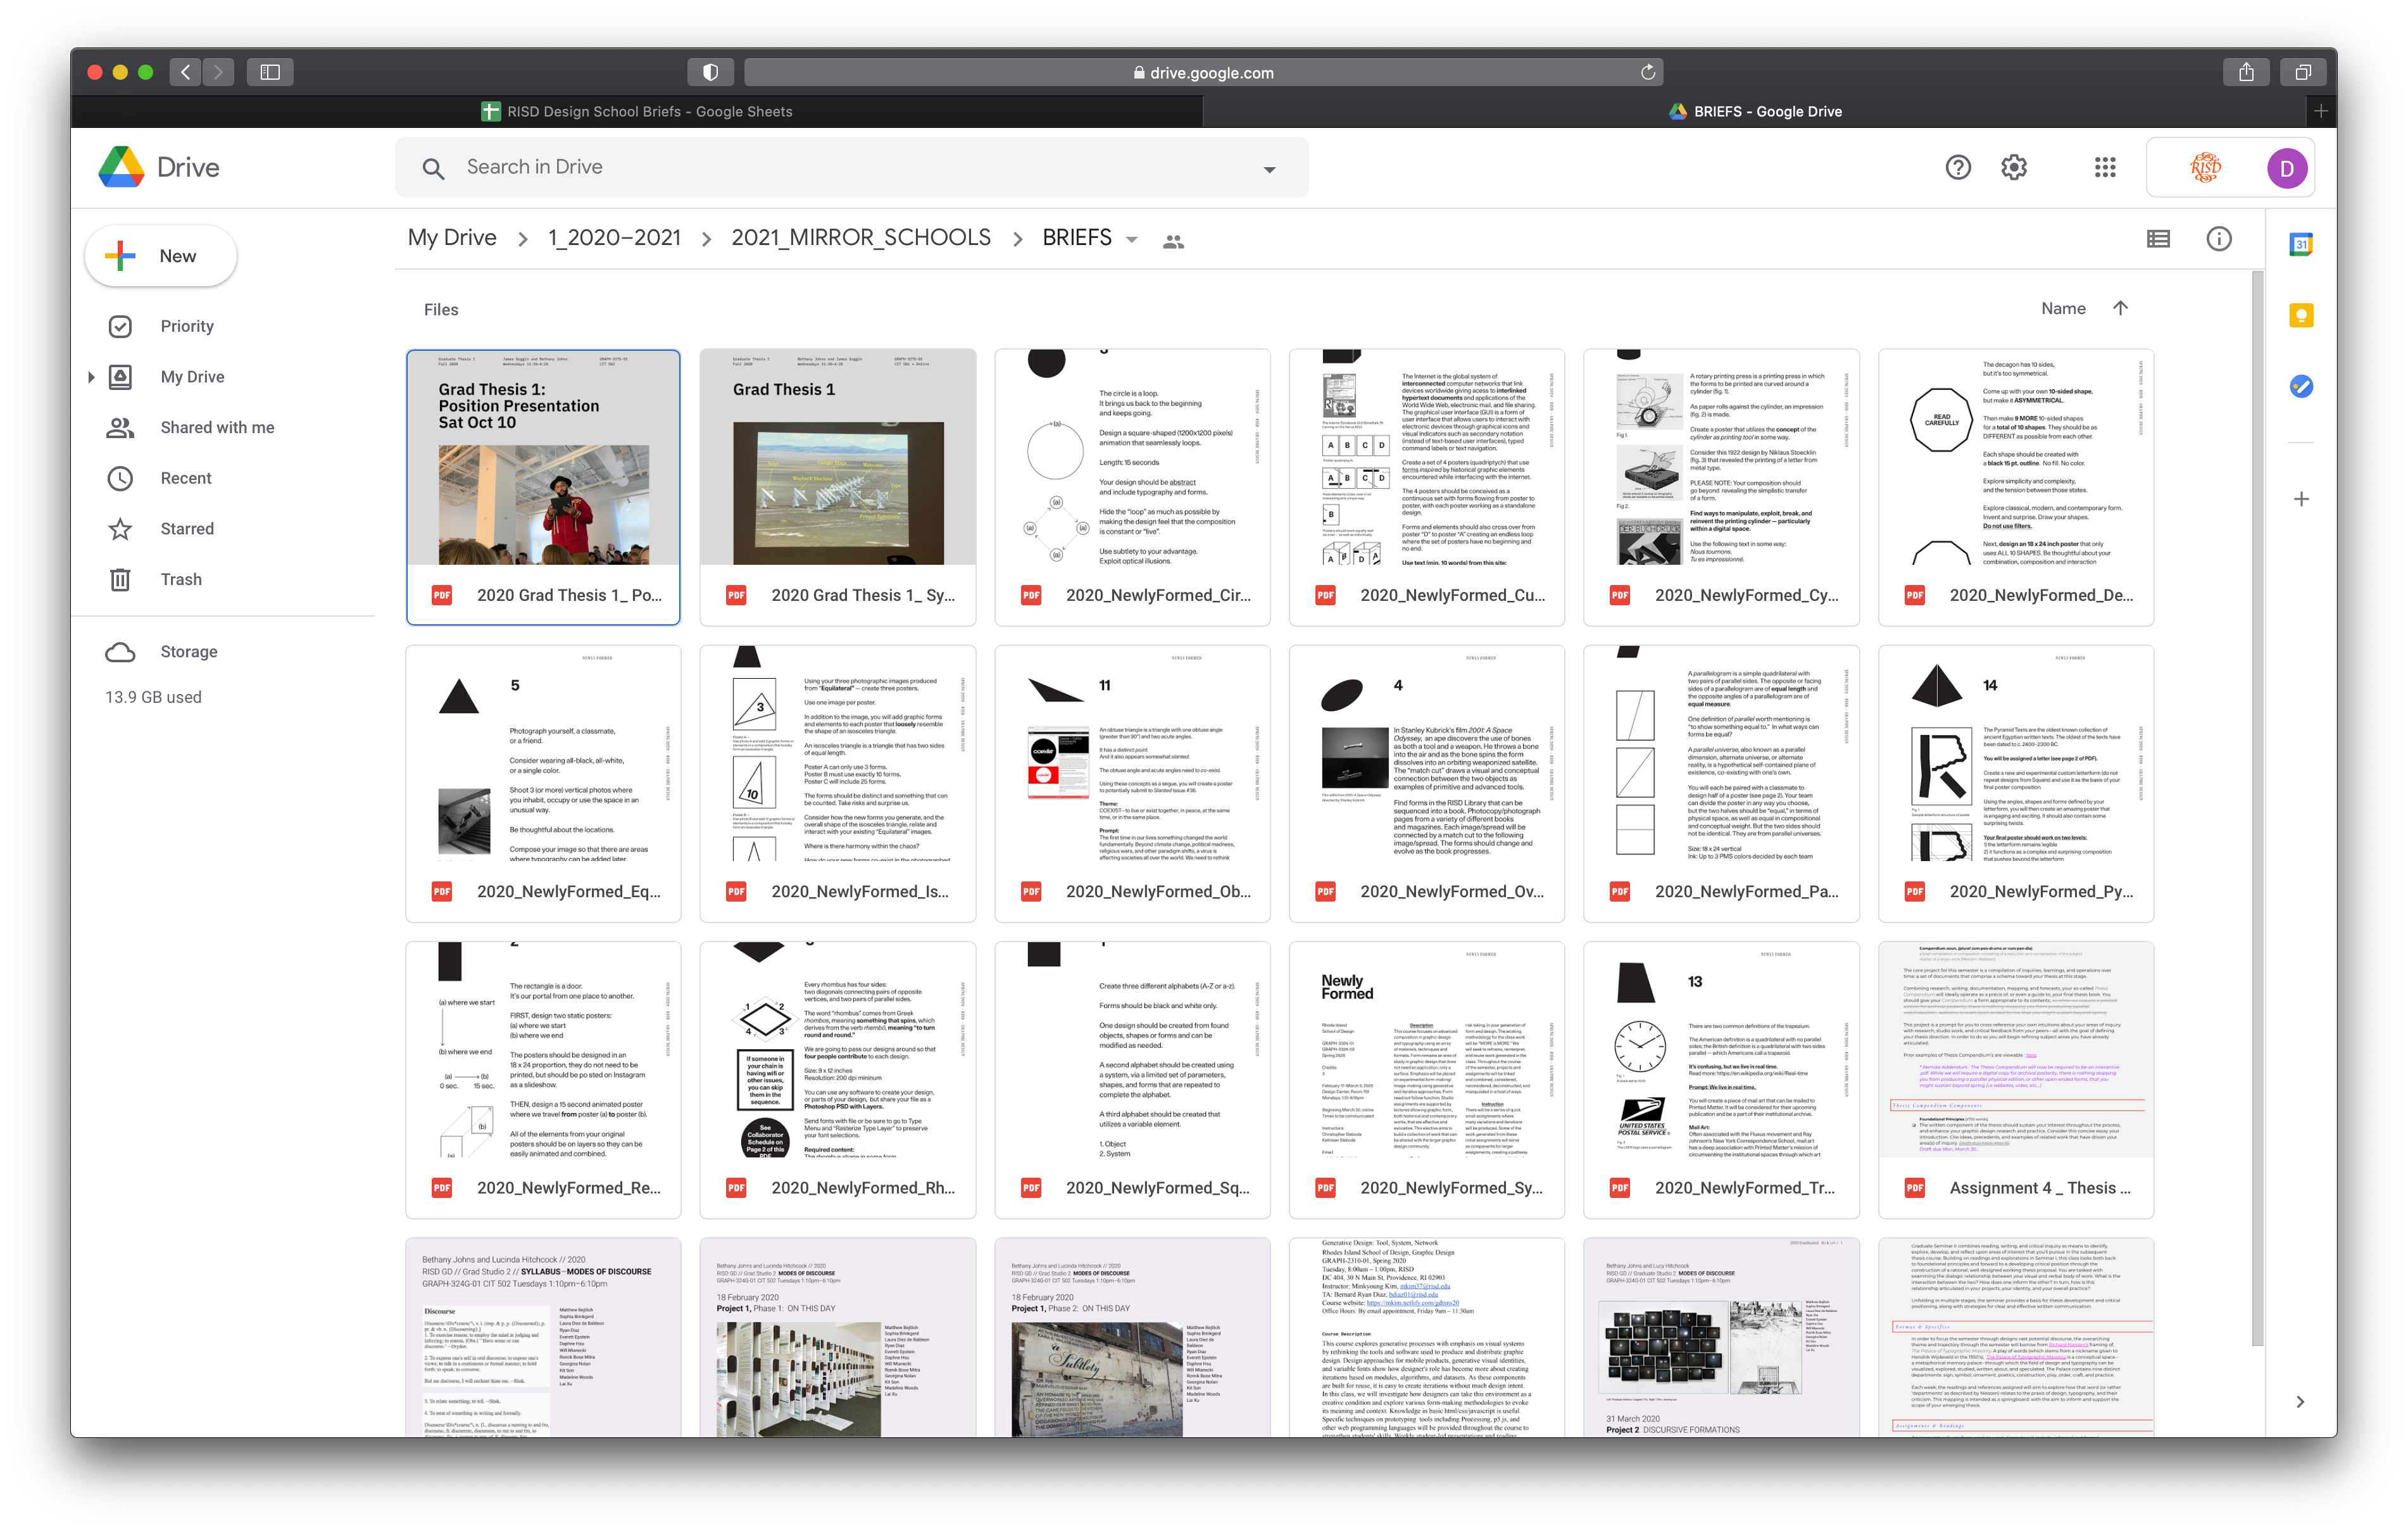2408x1531 pixels.
Task: Select Assignment 4 _ Thesis ... PDF
Action: (2016, 1080)
